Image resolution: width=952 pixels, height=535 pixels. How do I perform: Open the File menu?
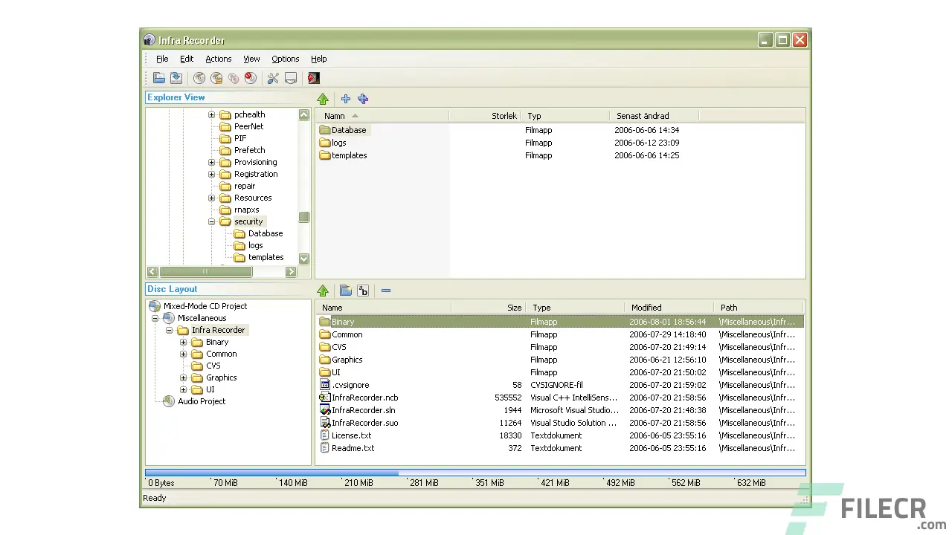coord(162,59)
